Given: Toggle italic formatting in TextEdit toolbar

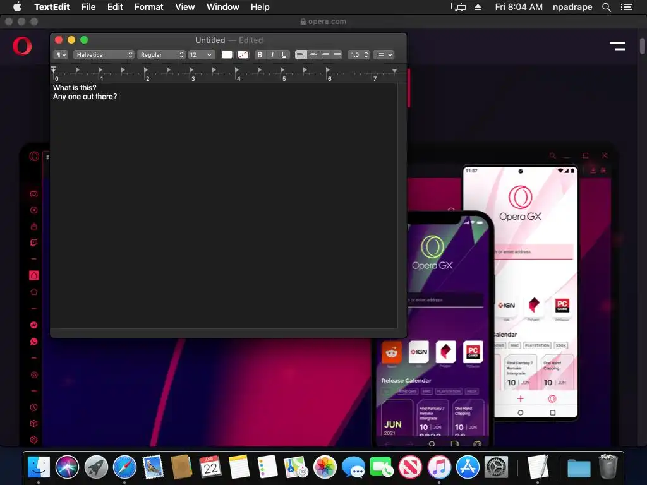Looking at the screenshot, I should pos(272,55).
